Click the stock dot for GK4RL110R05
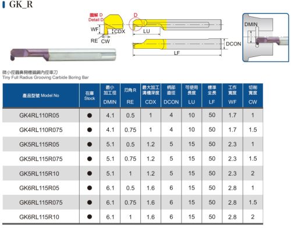 point(90,116)
